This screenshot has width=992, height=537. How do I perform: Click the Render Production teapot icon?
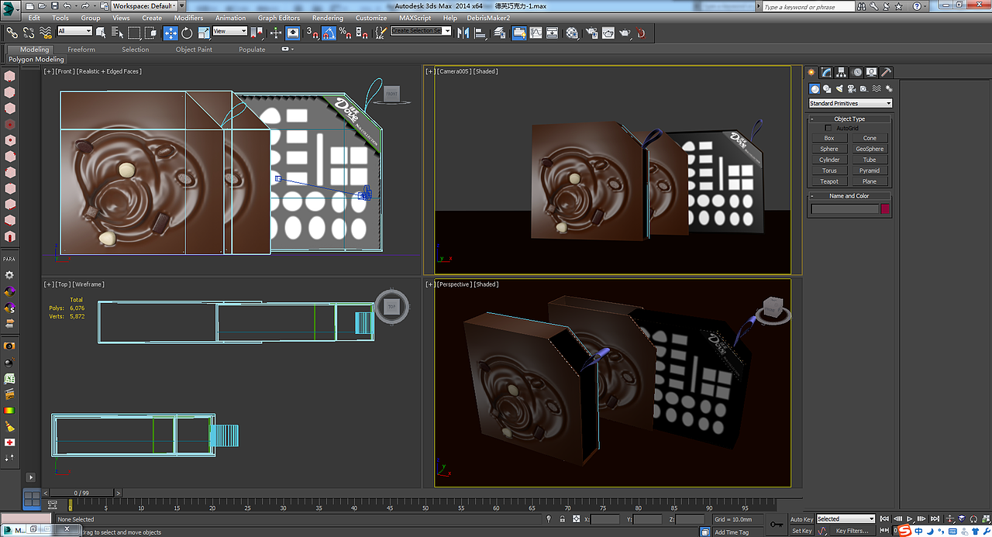pos(625,33)
